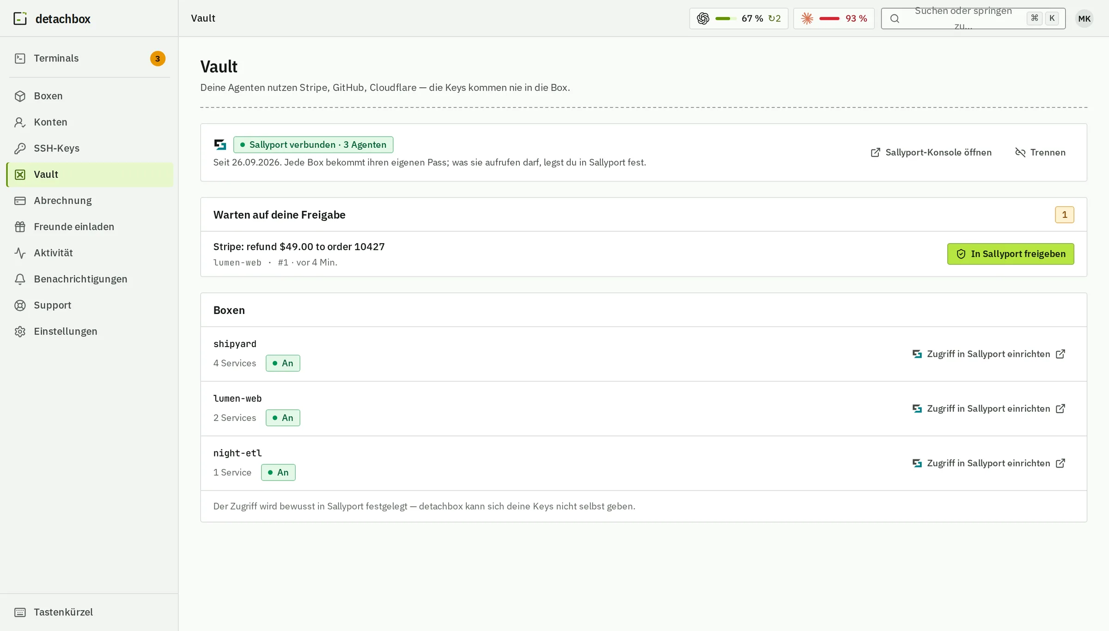
Task: Click the search magnifier icon
Action: (895, 18)
